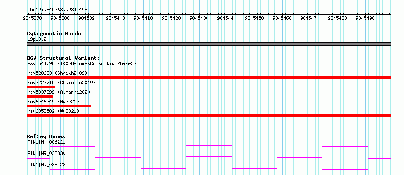Click ruler position 9845370
The image size is (404, 175).
(x=33, y=18)
